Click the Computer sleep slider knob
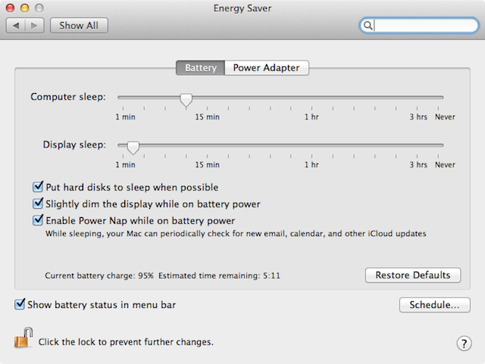Image resolution: width=485 pixels, height=364 pixels. coord(186,99)
